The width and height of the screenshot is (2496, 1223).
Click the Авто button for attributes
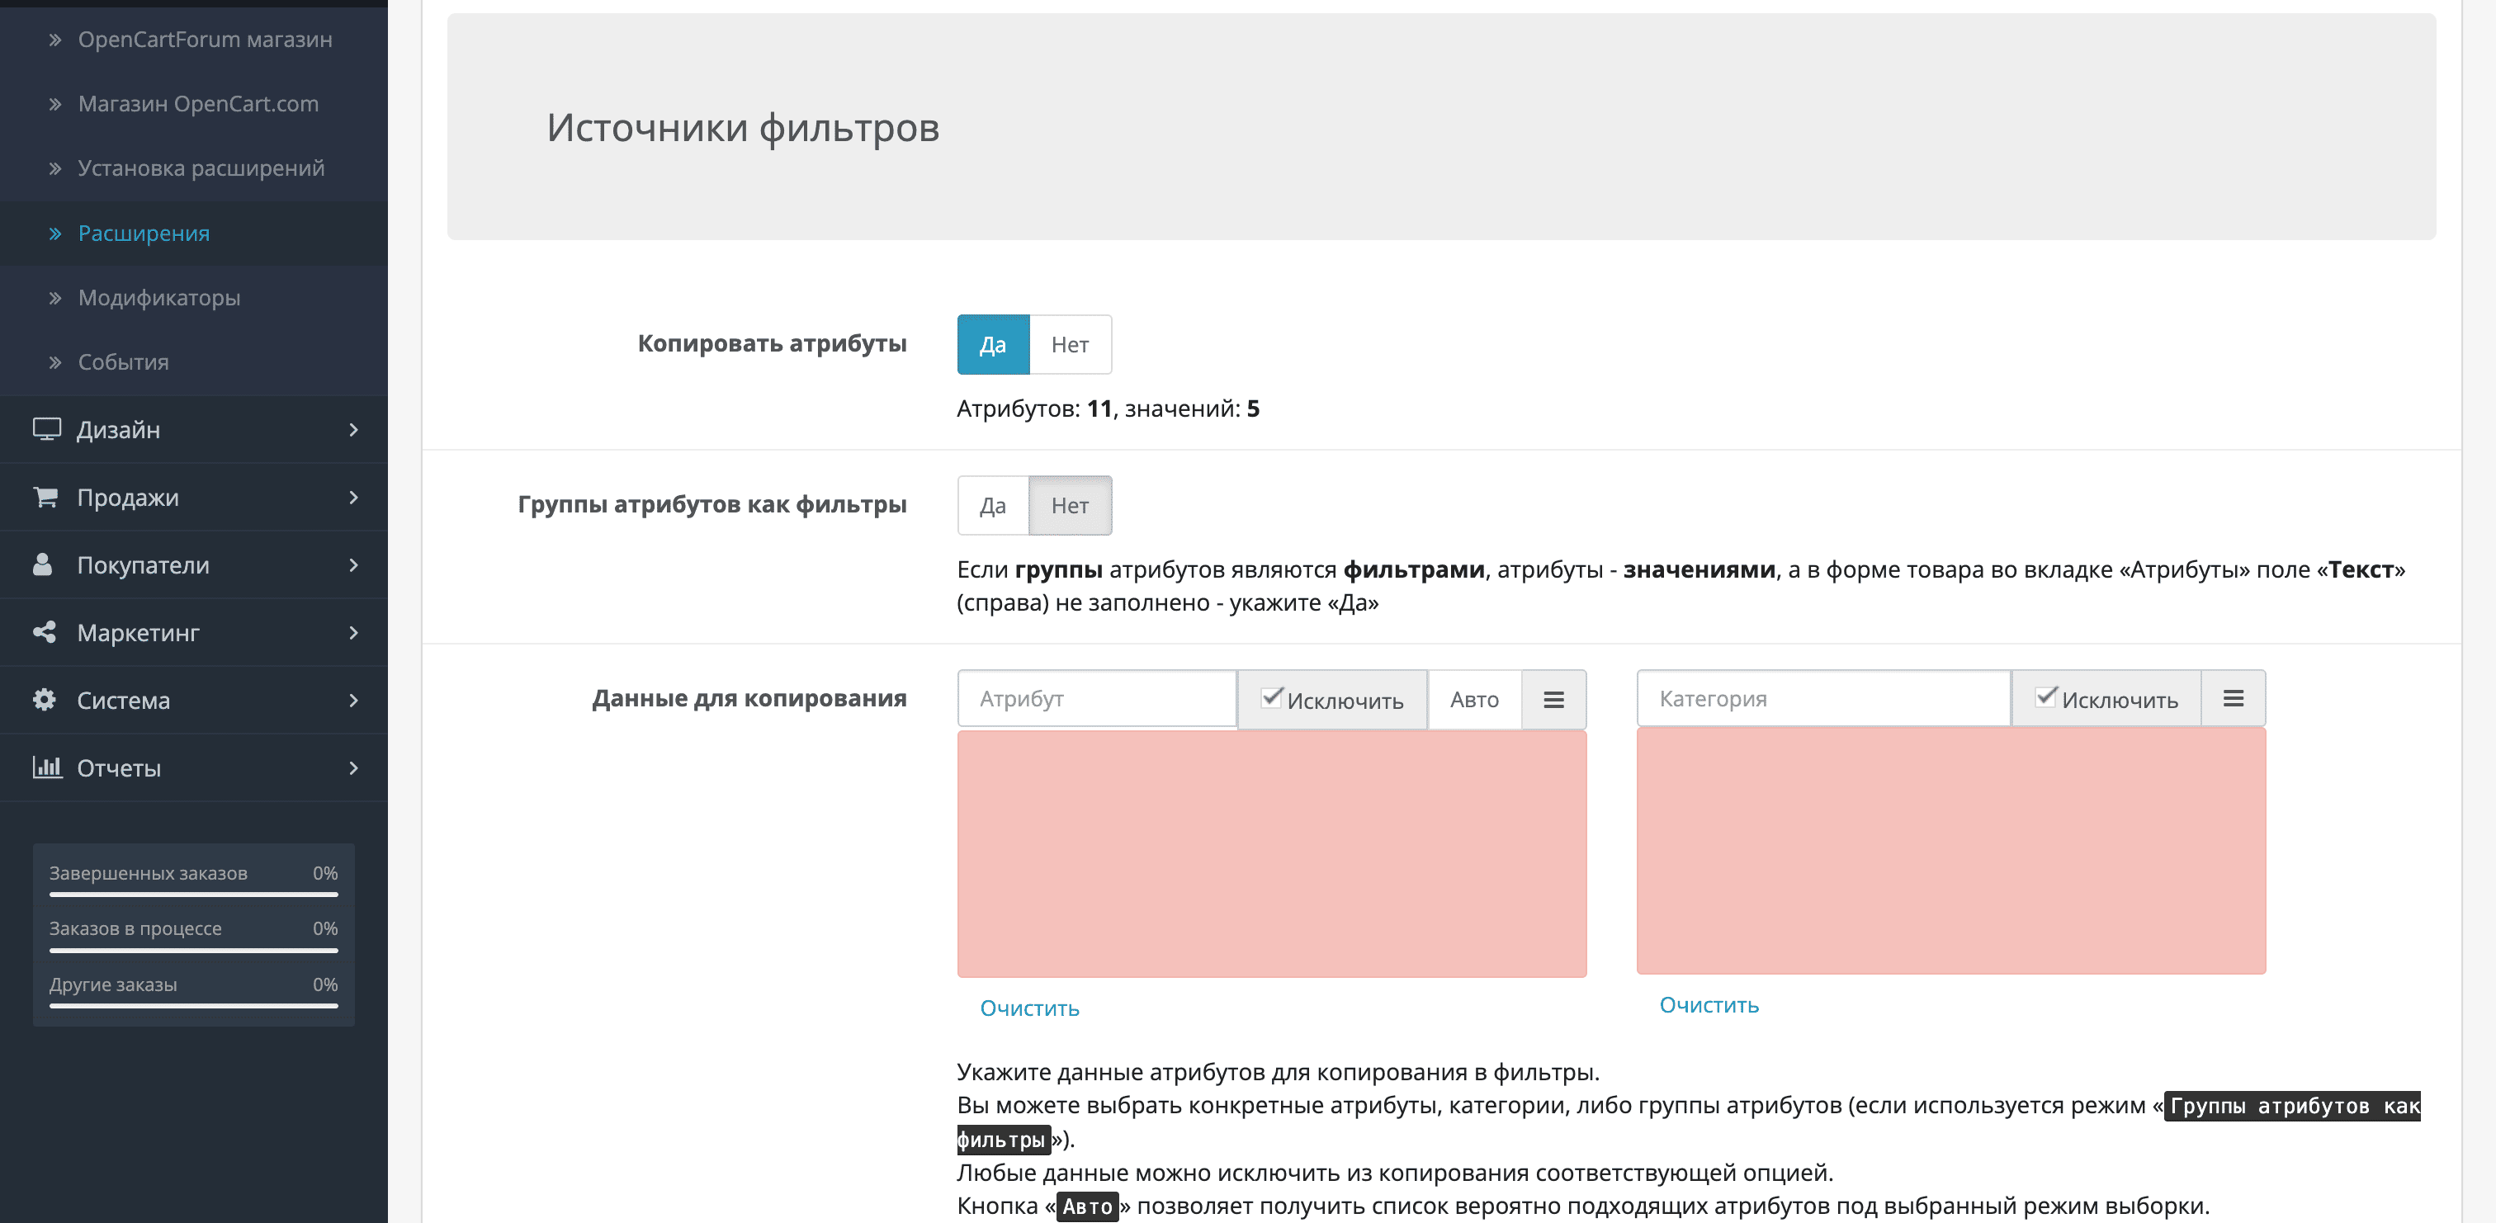coord(1474,700)
